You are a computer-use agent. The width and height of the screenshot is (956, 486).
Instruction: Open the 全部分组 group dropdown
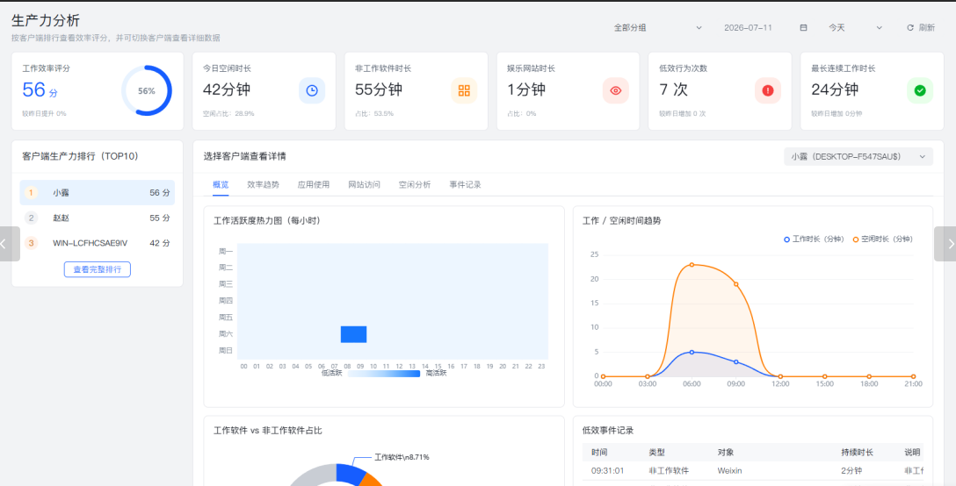(x=658, y=27)
